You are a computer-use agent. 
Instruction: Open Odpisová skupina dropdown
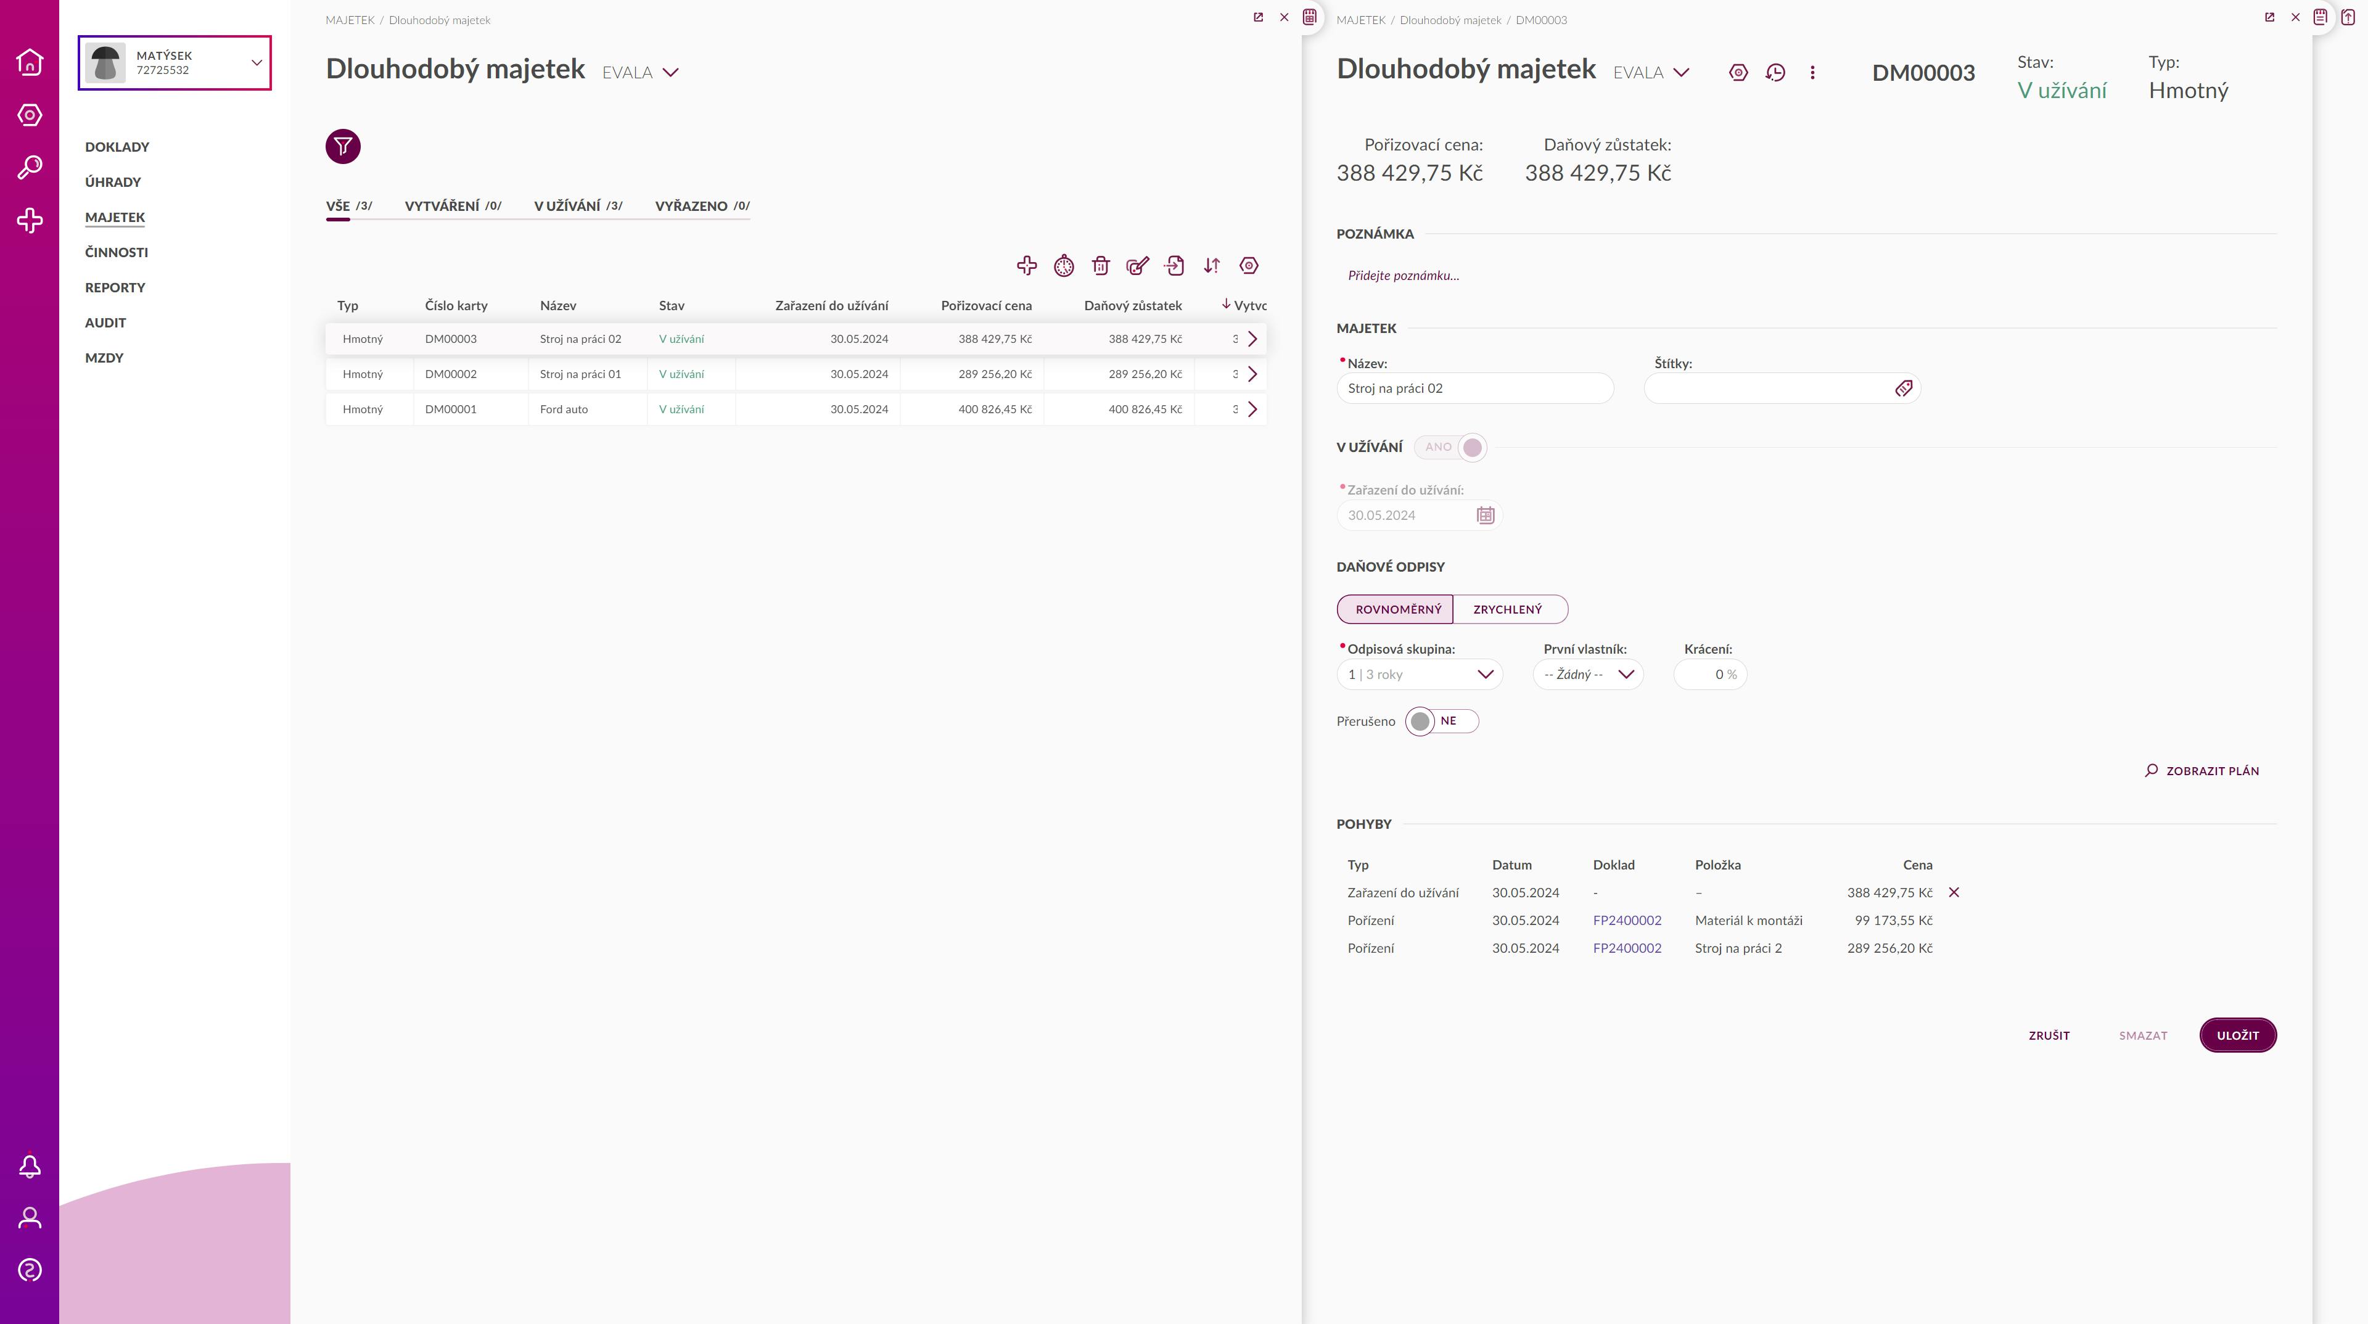1420,675
